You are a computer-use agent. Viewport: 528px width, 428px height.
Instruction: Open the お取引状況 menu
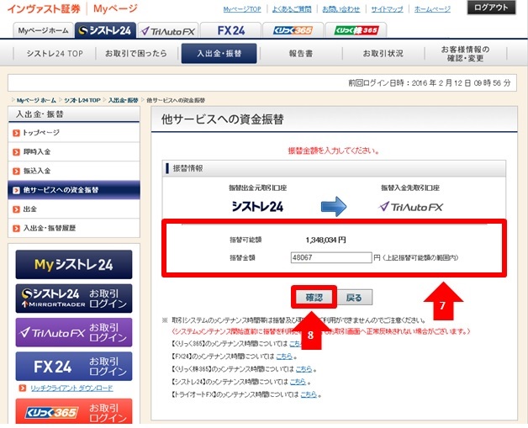(x=383, y=54)
